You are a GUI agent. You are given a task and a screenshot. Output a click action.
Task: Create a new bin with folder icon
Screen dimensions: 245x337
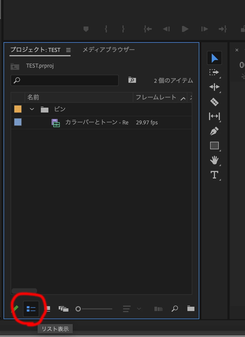tap(191, 309)
